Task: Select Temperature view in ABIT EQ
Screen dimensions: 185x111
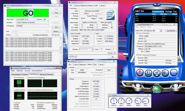Action: 158,11
